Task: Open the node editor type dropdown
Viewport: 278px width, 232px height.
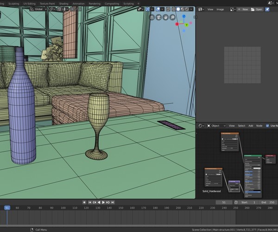Action: pyautogui.click(x=201, y=125)
